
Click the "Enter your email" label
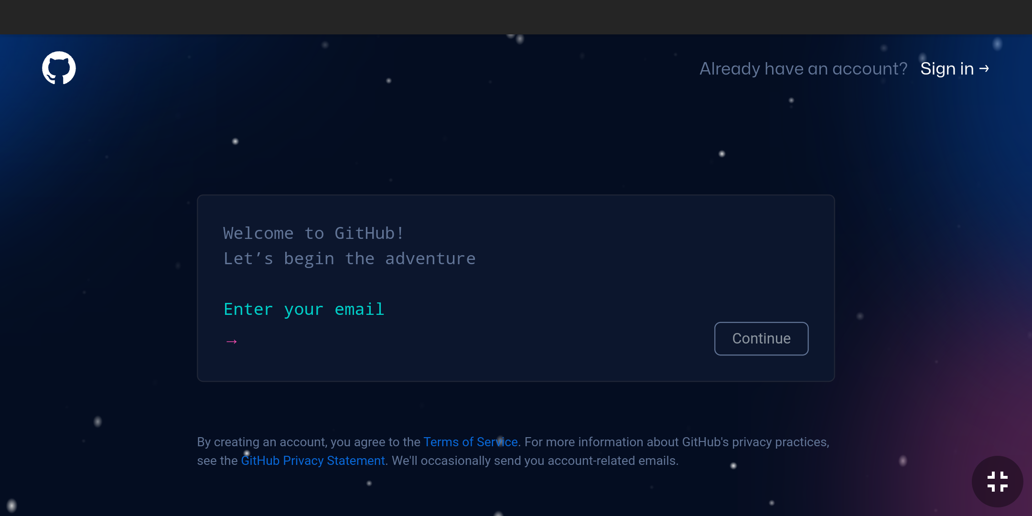(x=304, y=309)
